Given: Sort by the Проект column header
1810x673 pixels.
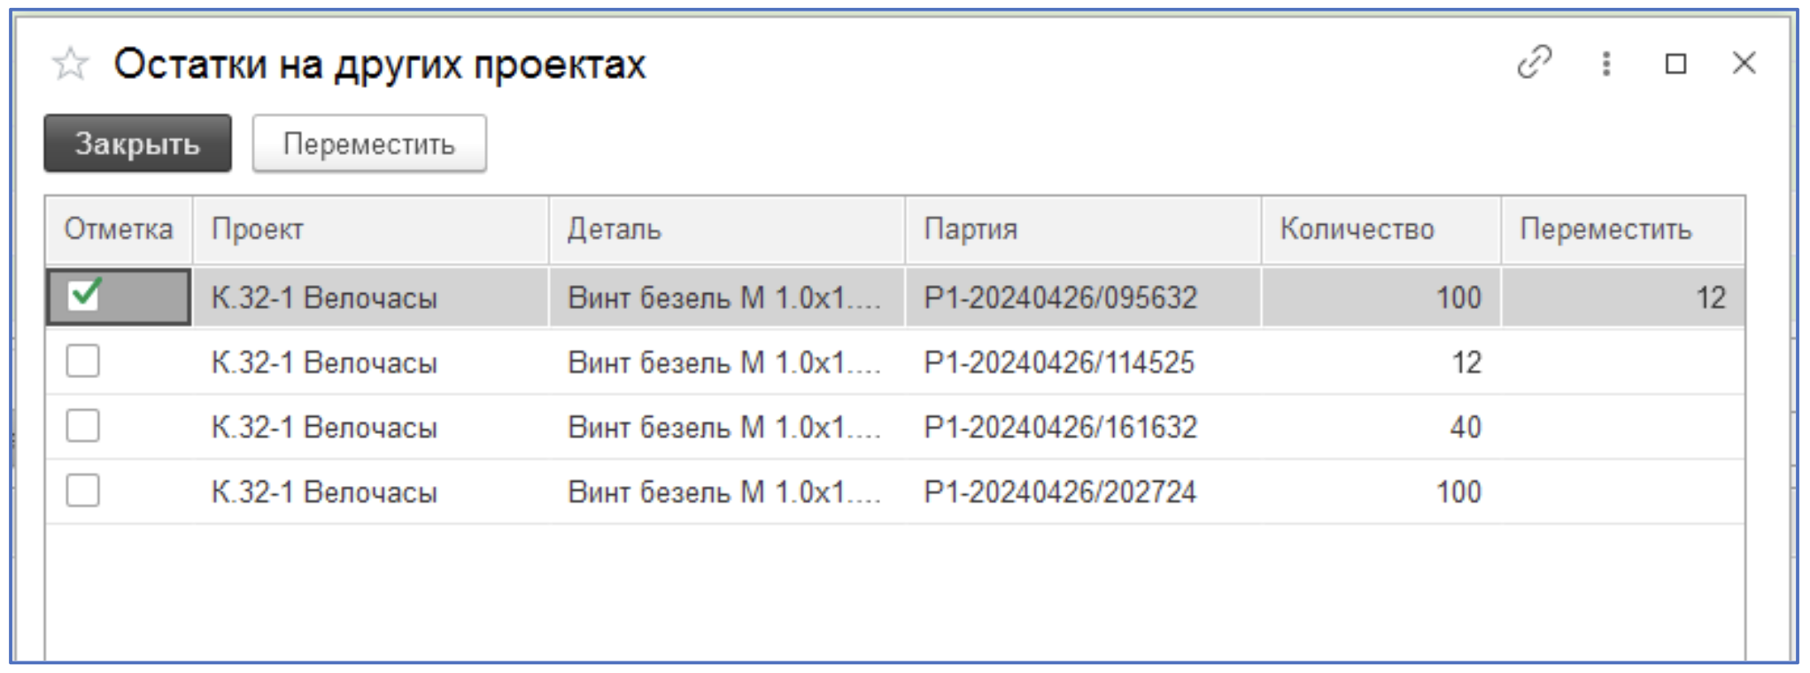Looking at the screenshot, I should [370, 230].
